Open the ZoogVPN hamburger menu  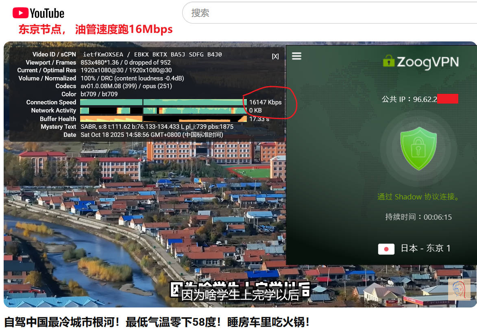pyautogui.click(x=296, y=56)
